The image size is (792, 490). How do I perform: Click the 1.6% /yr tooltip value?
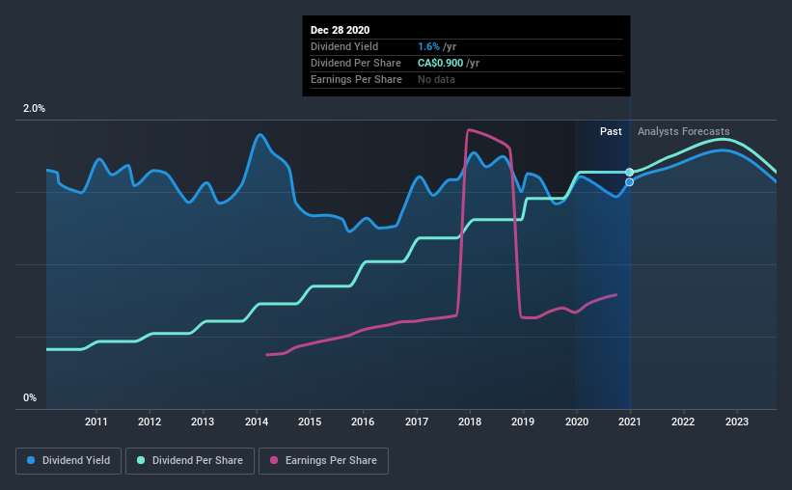[x=437, y=46]
